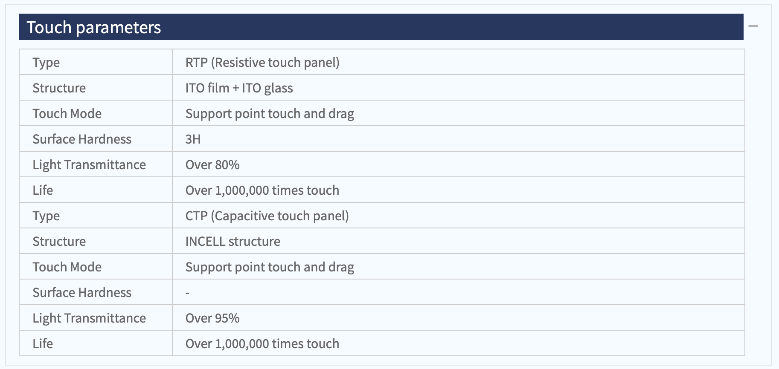
Task: Click the INCELL structure value
Action: point(233,242)
